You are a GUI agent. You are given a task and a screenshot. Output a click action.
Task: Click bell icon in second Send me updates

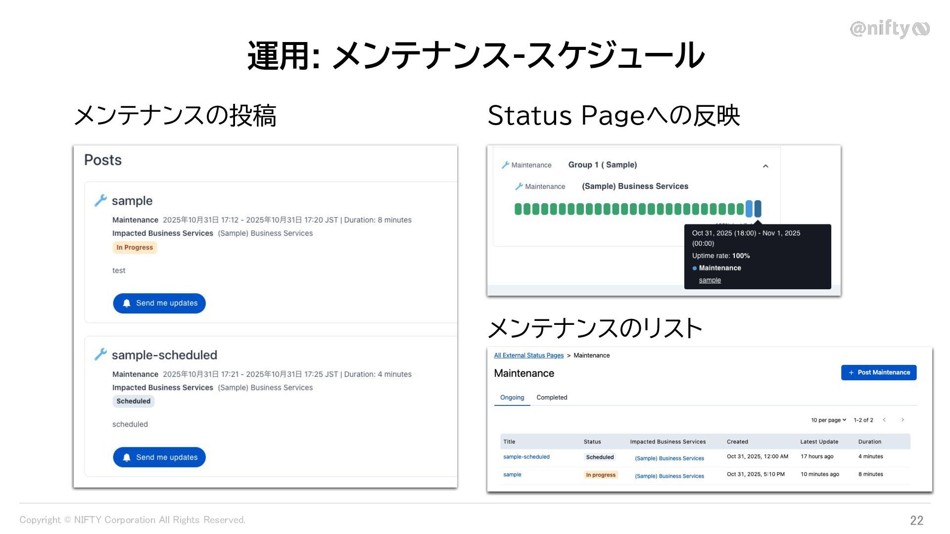(127, 457)
